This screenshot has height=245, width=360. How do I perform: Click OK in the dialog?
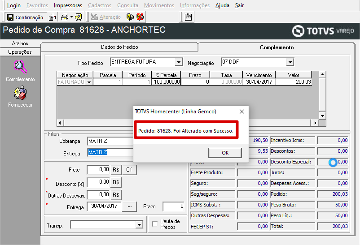click(x=225, y=153)
